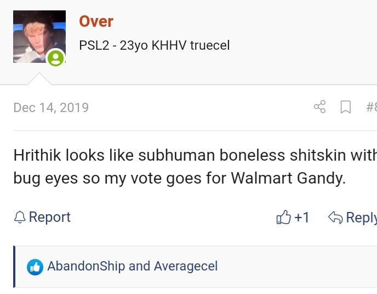Click the green online status indicator

point(55,58)
